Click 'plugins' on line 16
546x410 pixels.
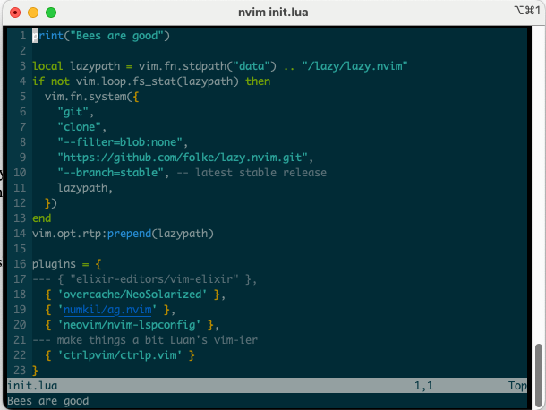pos(54,264)
